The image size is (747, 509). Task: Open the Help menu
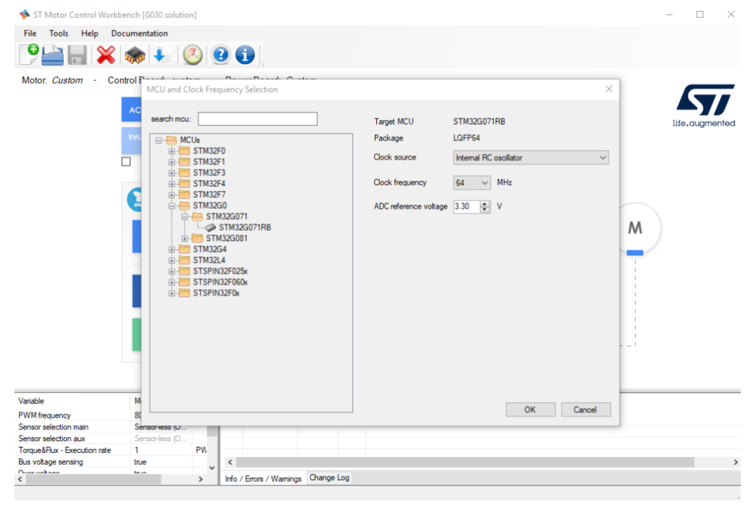point(89,33)
